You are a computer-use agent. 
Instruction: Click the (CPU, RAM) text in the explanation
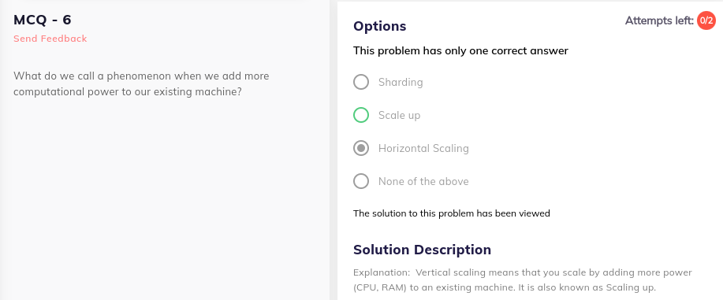coord(377,288)
